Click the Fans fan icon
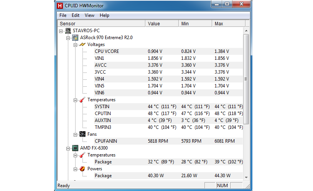Image resolution: width=313 pixels, height=191 pixels. [x=82, y=134]
